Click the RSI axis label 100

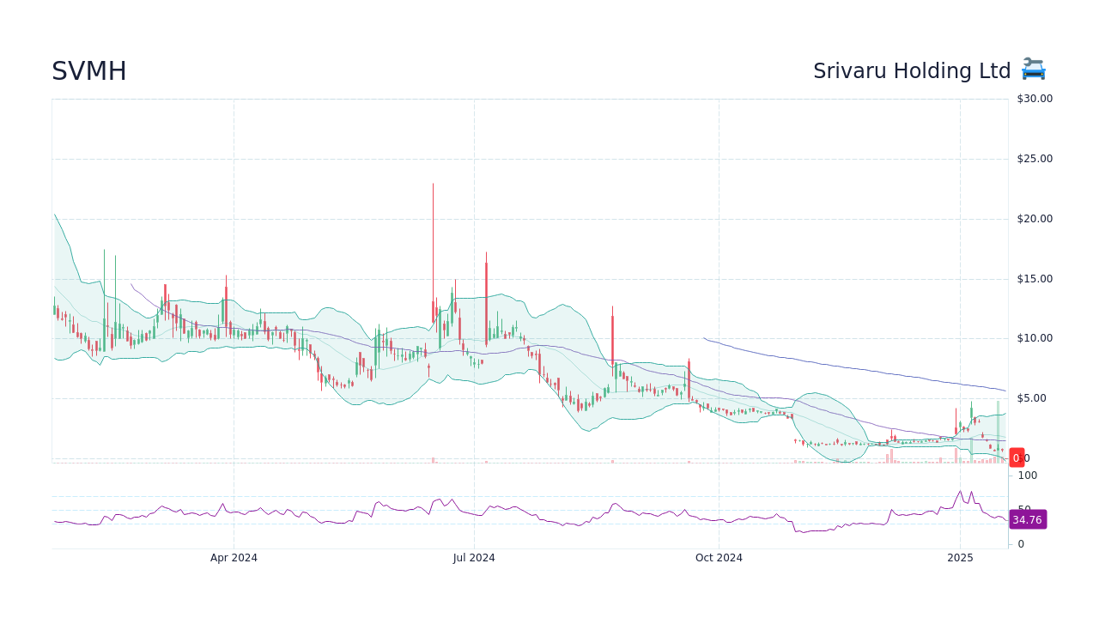click(x=1028, y=476)
